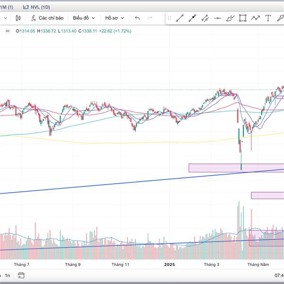Viewport: 284px width, 284px height.
Task: Collapse the OHLC legend toggle
Action: pyautogui.click(x=8, y=31)
